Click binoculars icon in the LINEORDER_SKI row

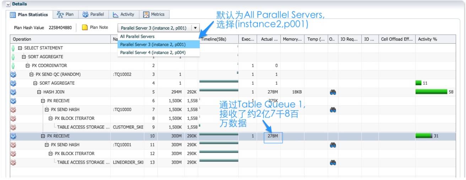[333, 162]
